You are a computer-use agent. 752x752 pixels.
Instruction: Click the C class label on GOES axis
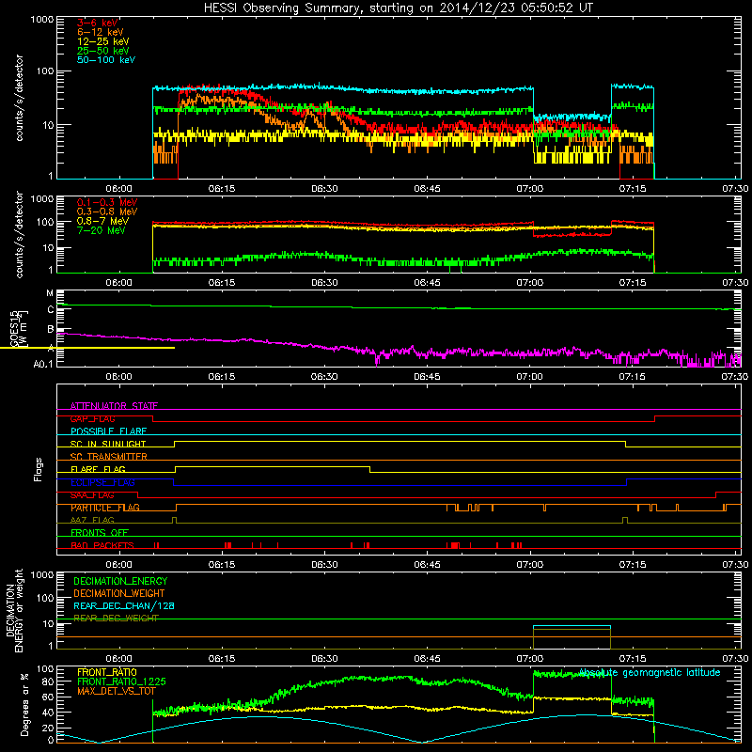pos(51,310)
